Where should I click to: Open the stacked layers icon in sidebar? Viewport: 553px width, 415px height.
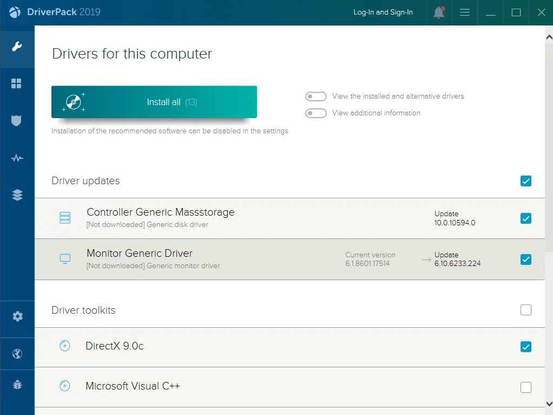click(x=17, y=195)
